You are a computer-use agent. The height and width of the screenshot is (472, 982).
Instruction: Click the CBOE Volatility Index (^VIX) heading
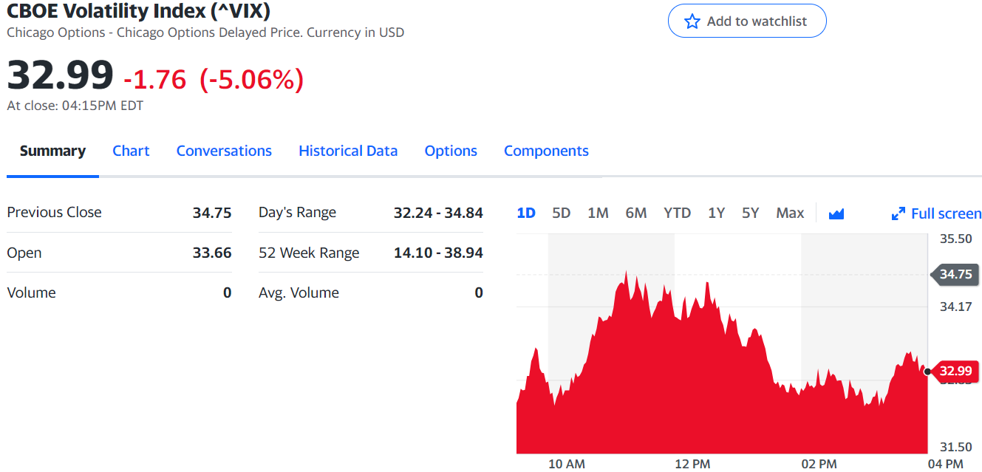[138, 10]
